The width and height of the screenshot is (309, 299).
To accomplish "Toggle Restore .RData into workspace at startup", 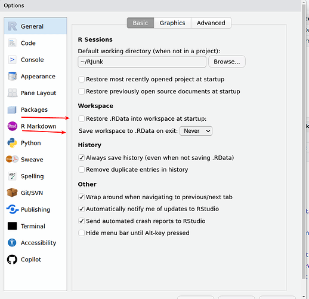I will pyautogui.click(x=81, y=118).
